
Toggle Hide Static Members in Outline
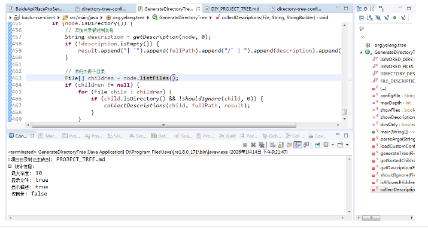pos(387,18)
